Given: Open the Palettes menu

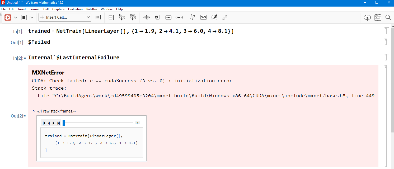Looking at the screenshot, I should tap(91, 9).
